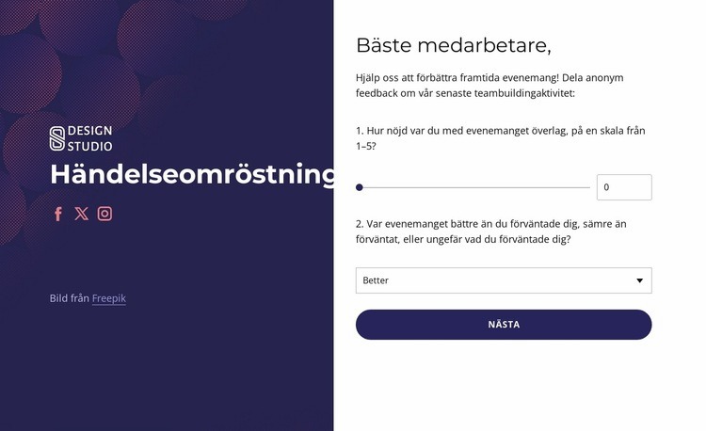Open the Instagram social icon
Viewport: 706px width, 431px height.
[105, 214]
